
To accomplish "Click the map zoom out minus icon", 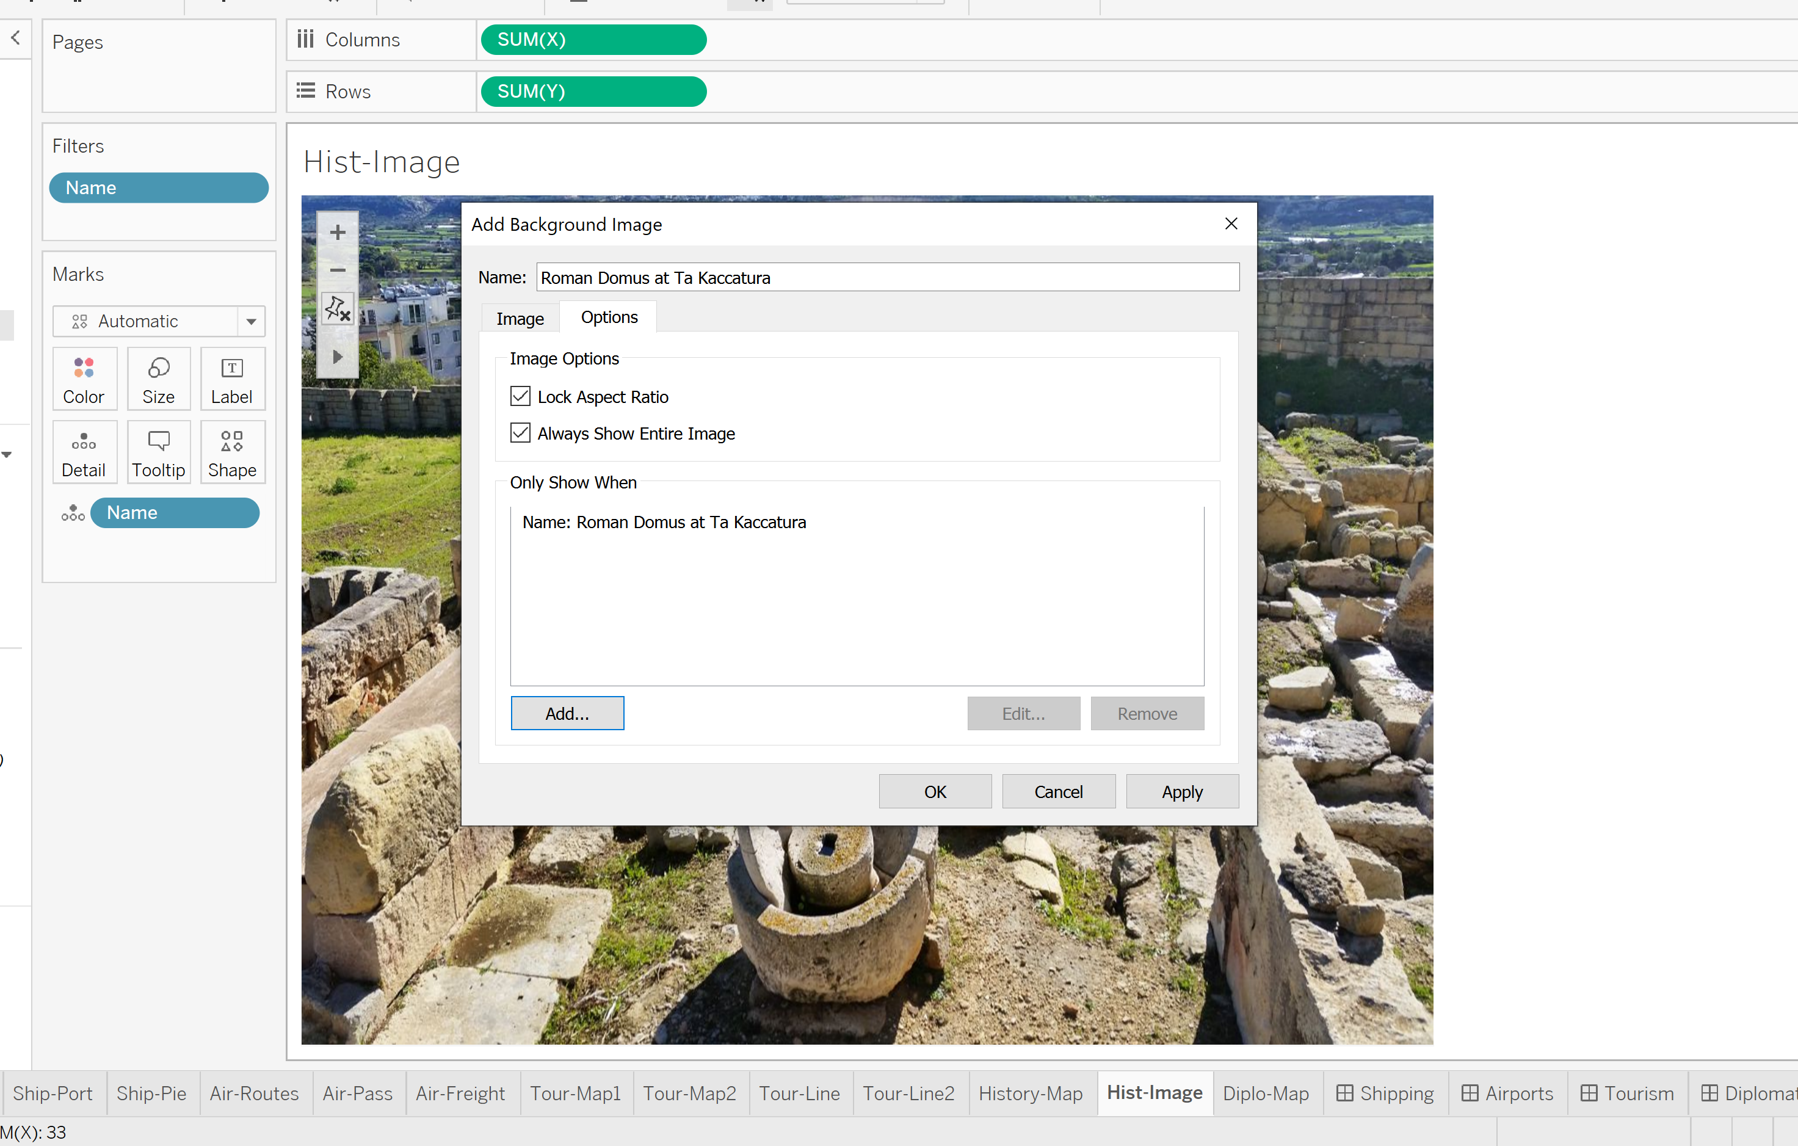I will pos(338,269).
